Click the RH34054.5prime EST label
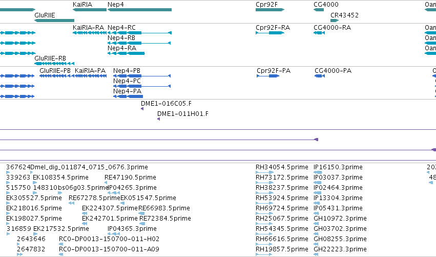 [x=282, y=167]
